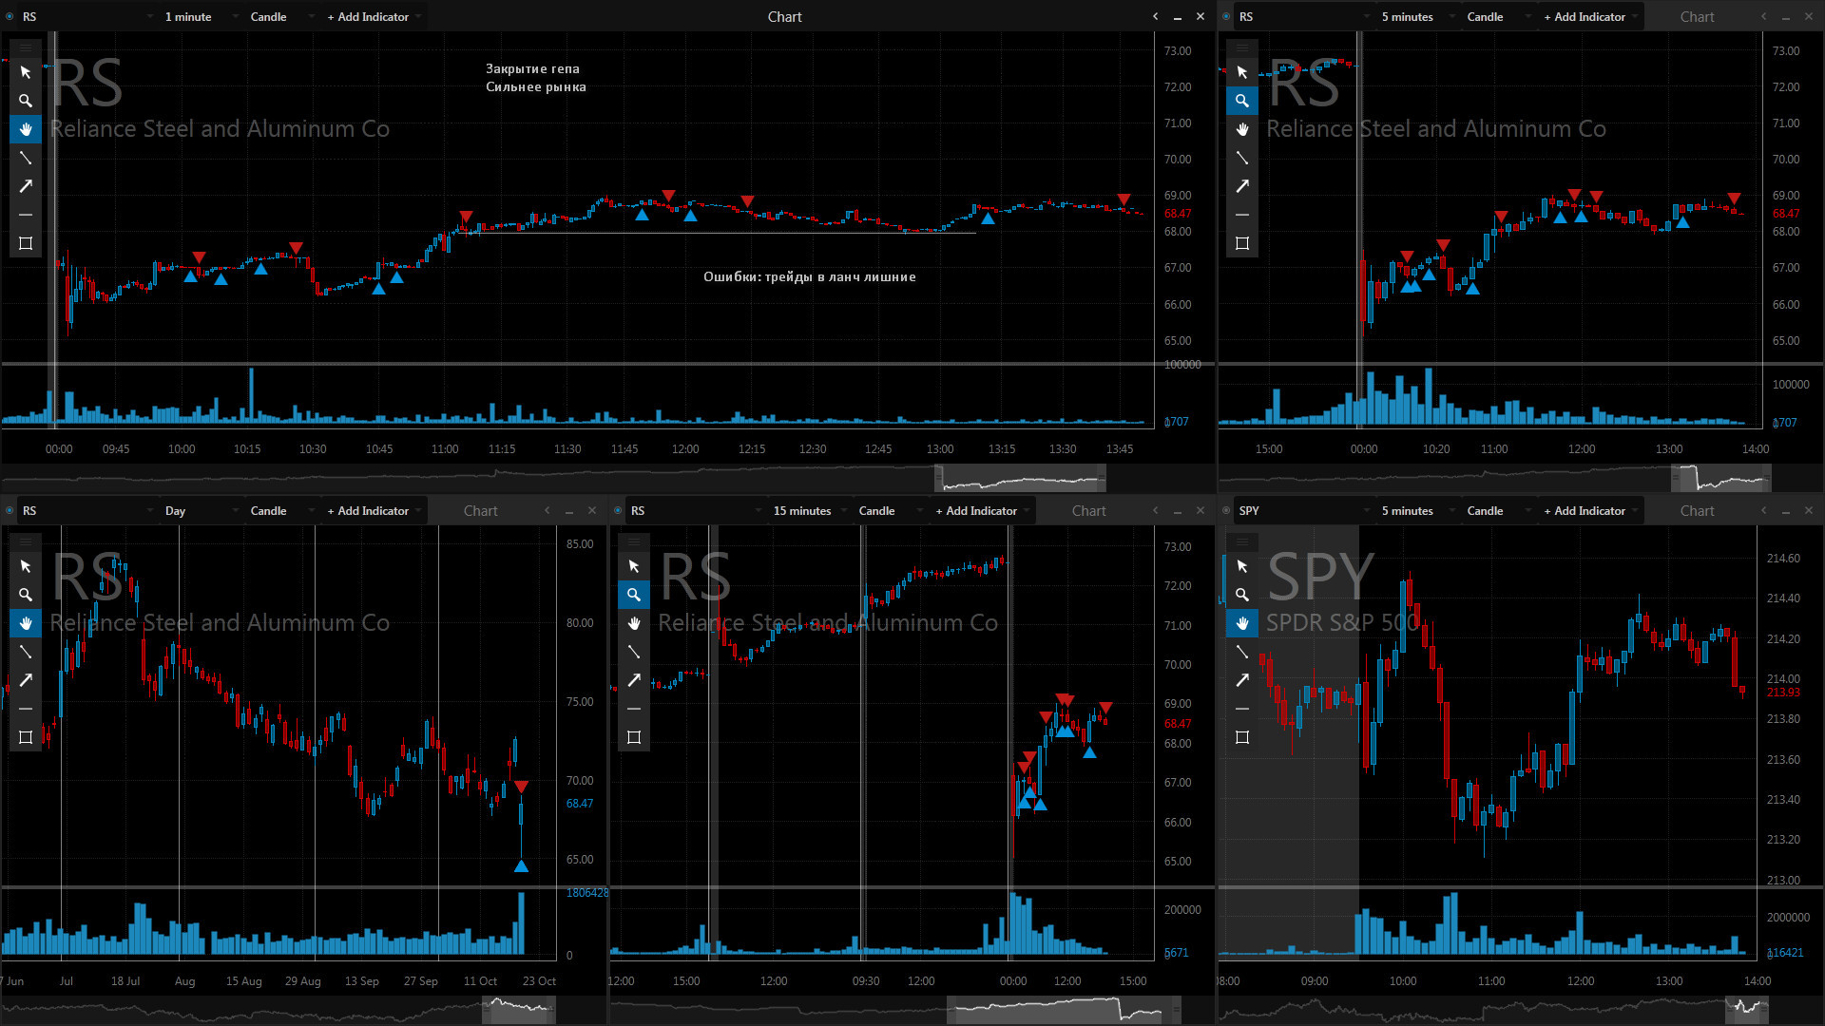The width and height of the screenshot is (1825, 1026).
Task: Select hand pan tool in RS 5 minutes chart
Action: coord(1242,129)
